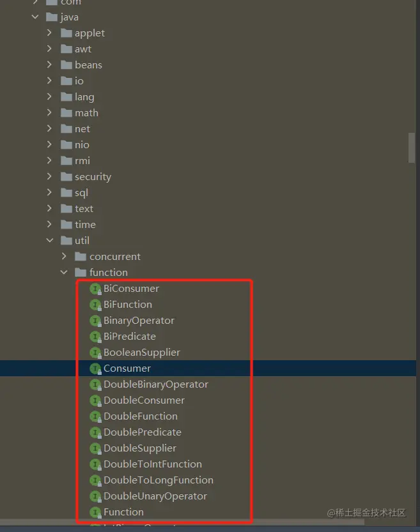
Task: Select the DoubleBinaryOperator entry
Action: click(x=156, y=384)
